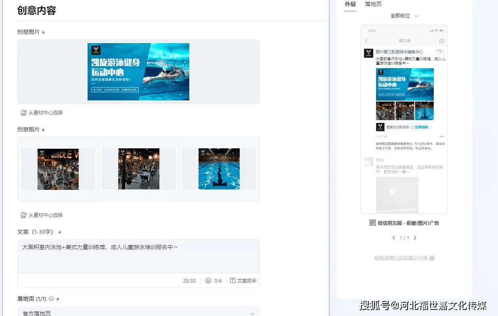Click the material center icon below the banner image

[23, 113]
